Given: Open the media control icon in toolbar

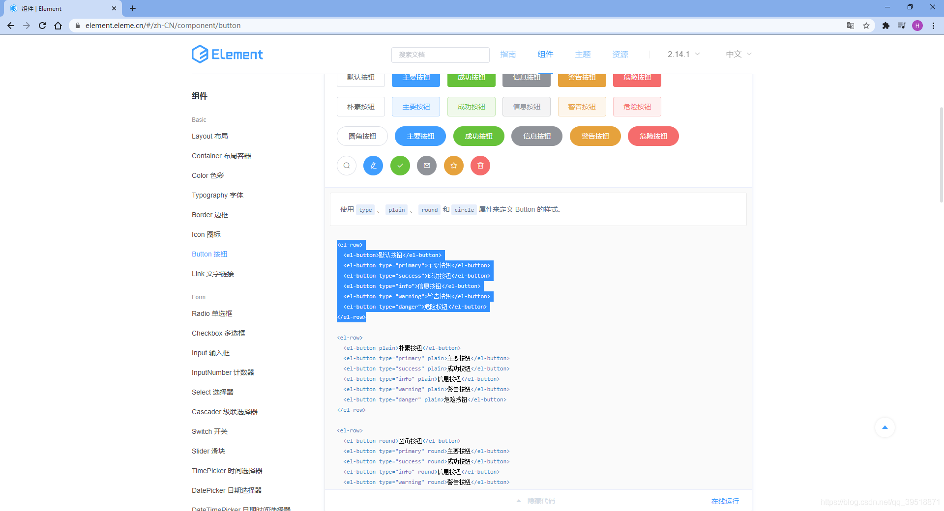Looking at the screenshot, I should pos(902,26).
